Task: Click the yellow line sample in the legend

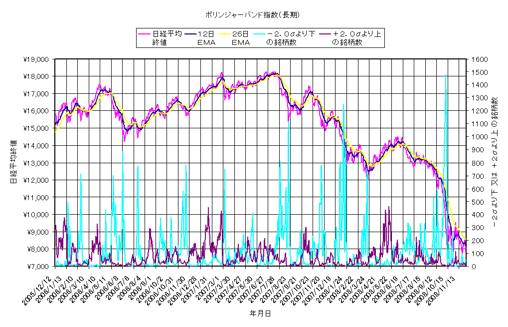Action: [225, 34]
